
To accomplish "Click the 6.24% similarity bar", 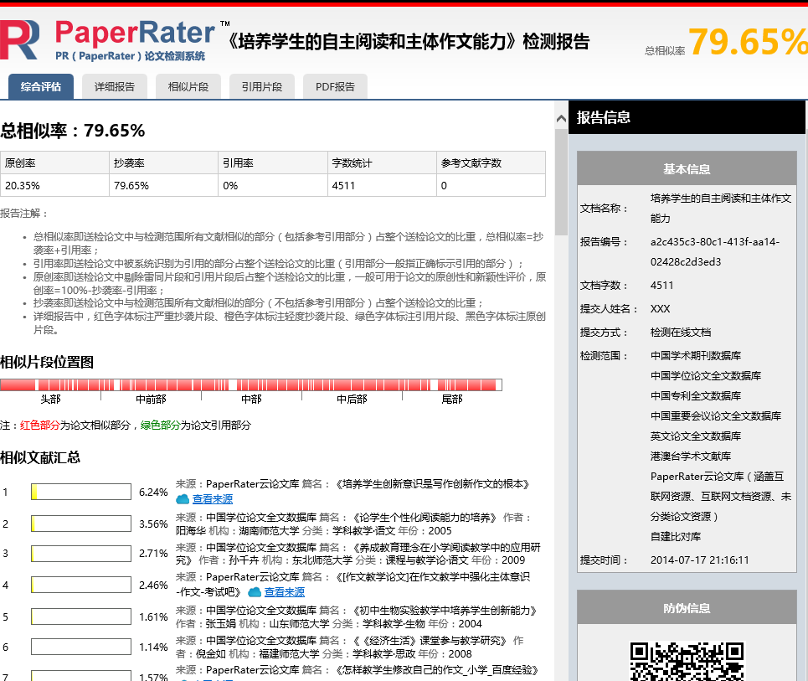I will (x=81, y=492).
